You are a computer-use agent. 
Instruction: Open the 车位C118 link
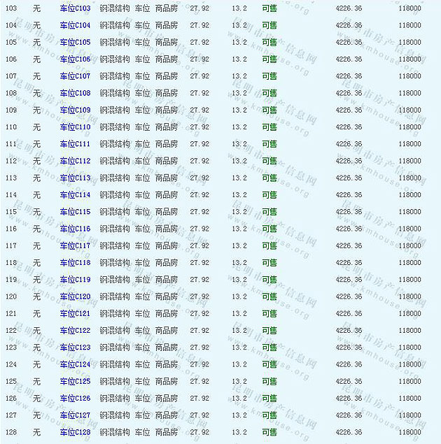(75, 263)
